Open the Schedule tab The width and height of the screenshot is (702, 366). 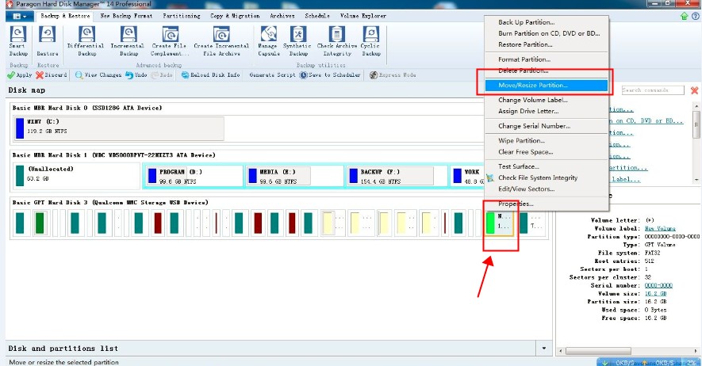(x=317, y=16)
